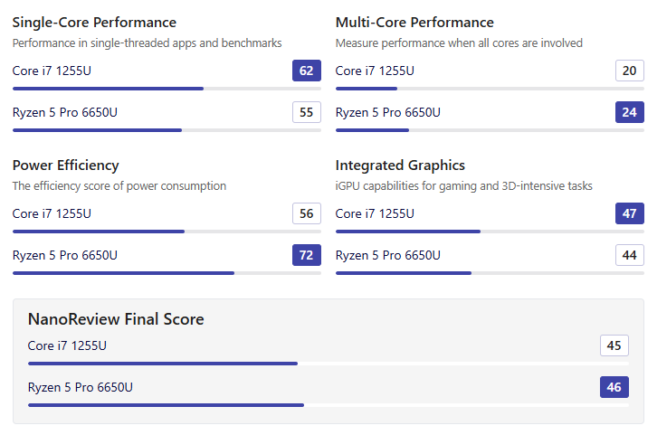Click the Ryzen single-core score 55

pos(306,112)
